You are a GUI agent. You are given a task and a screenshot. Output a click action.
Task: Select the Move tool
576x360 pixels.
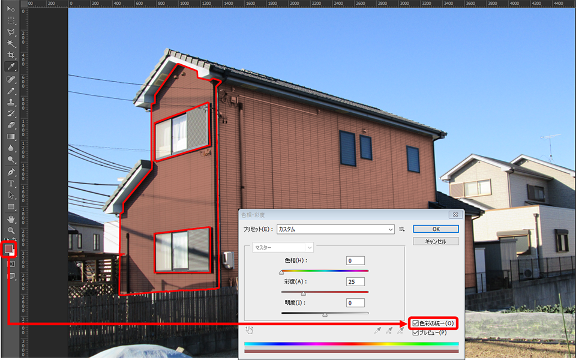coord(11,9)
